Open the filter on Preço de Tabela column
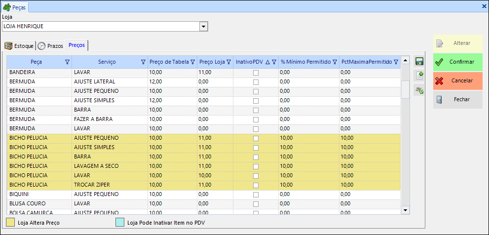The width and height of the screenshot is (489, 235). tap(192, 62)
